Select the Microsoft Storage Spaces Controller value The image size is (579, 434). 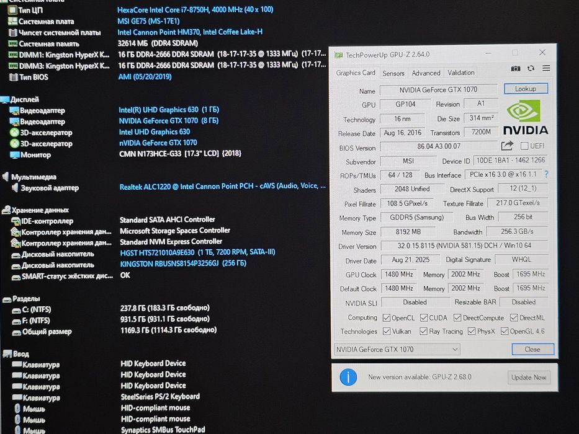(x=175, y=231)
